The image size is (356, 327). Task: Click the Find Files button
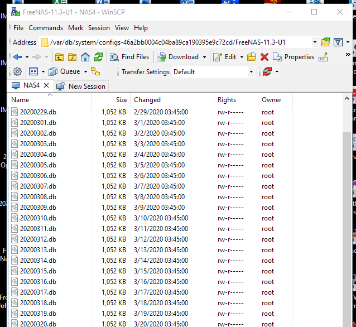tap(129, 57)
